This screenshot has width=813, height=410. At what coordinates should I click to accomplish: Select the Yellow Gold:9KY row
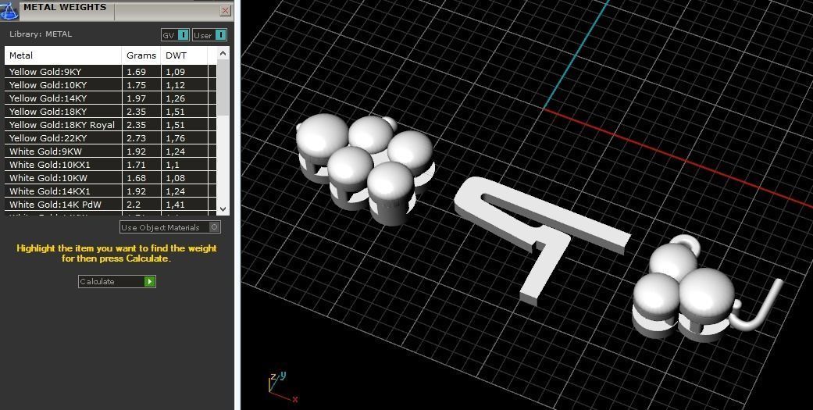pyautogui.click(x=110, y=72)
